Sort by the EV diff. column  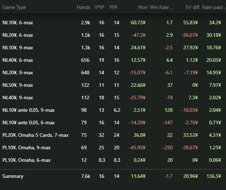coord(189,7)
